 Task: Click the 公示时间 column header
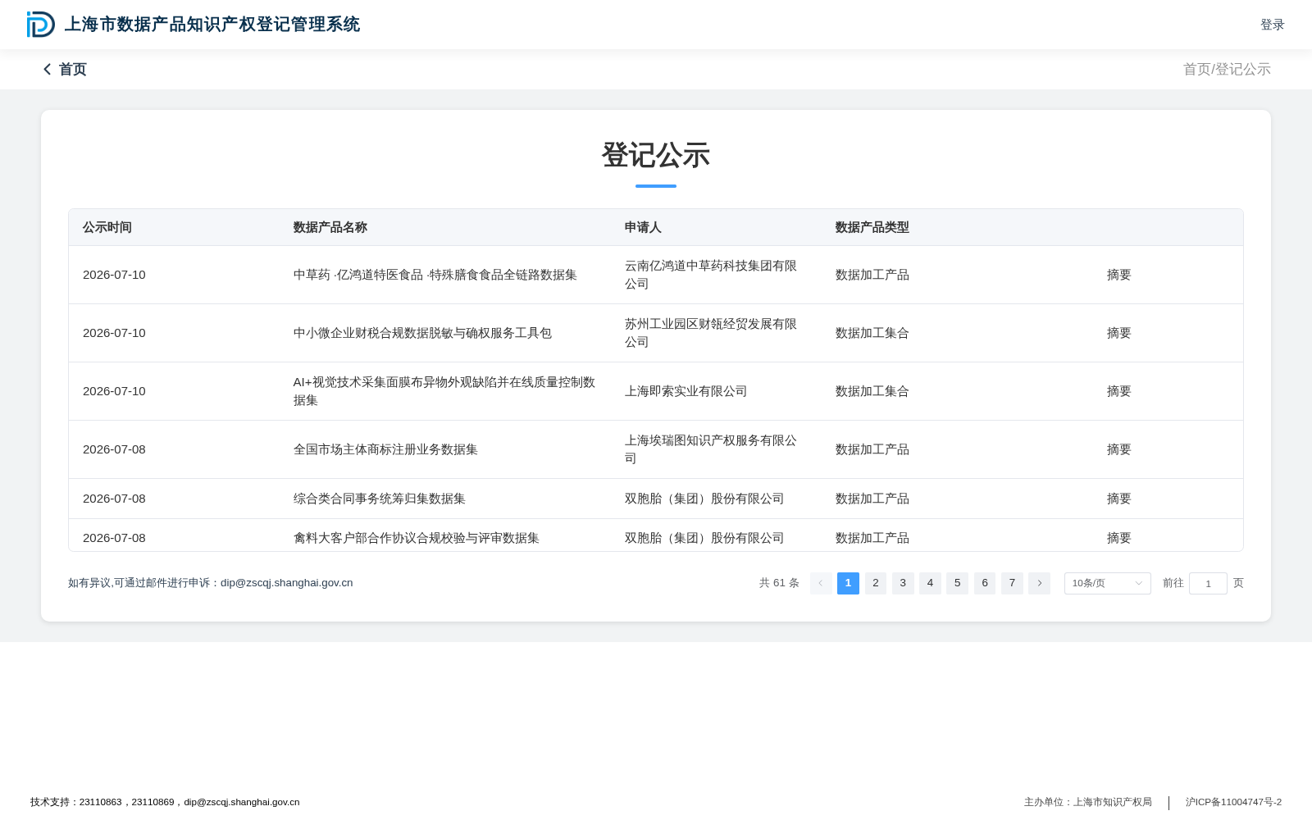point(107,227)
